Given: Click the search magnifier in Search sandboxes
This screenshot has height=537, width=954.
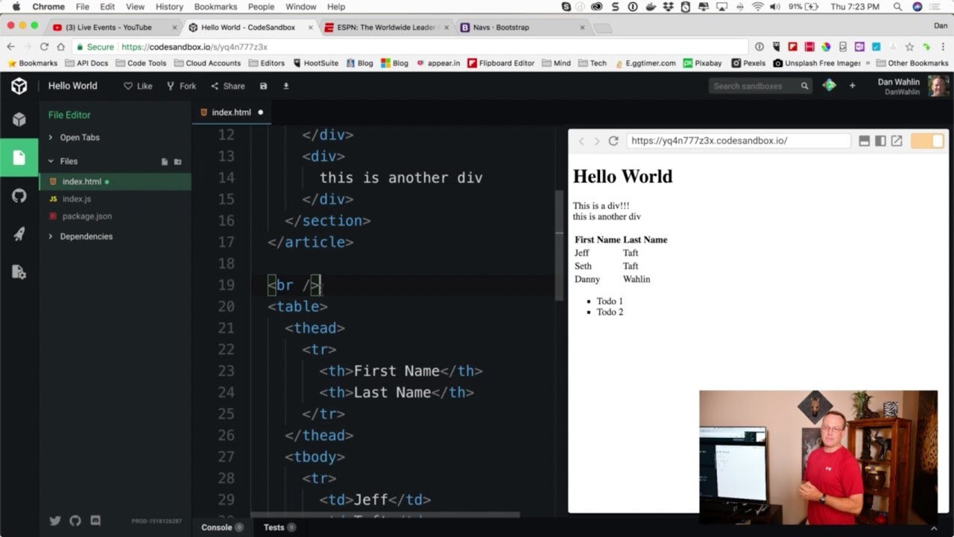Looking at the screenshot, I should (804, 86).
